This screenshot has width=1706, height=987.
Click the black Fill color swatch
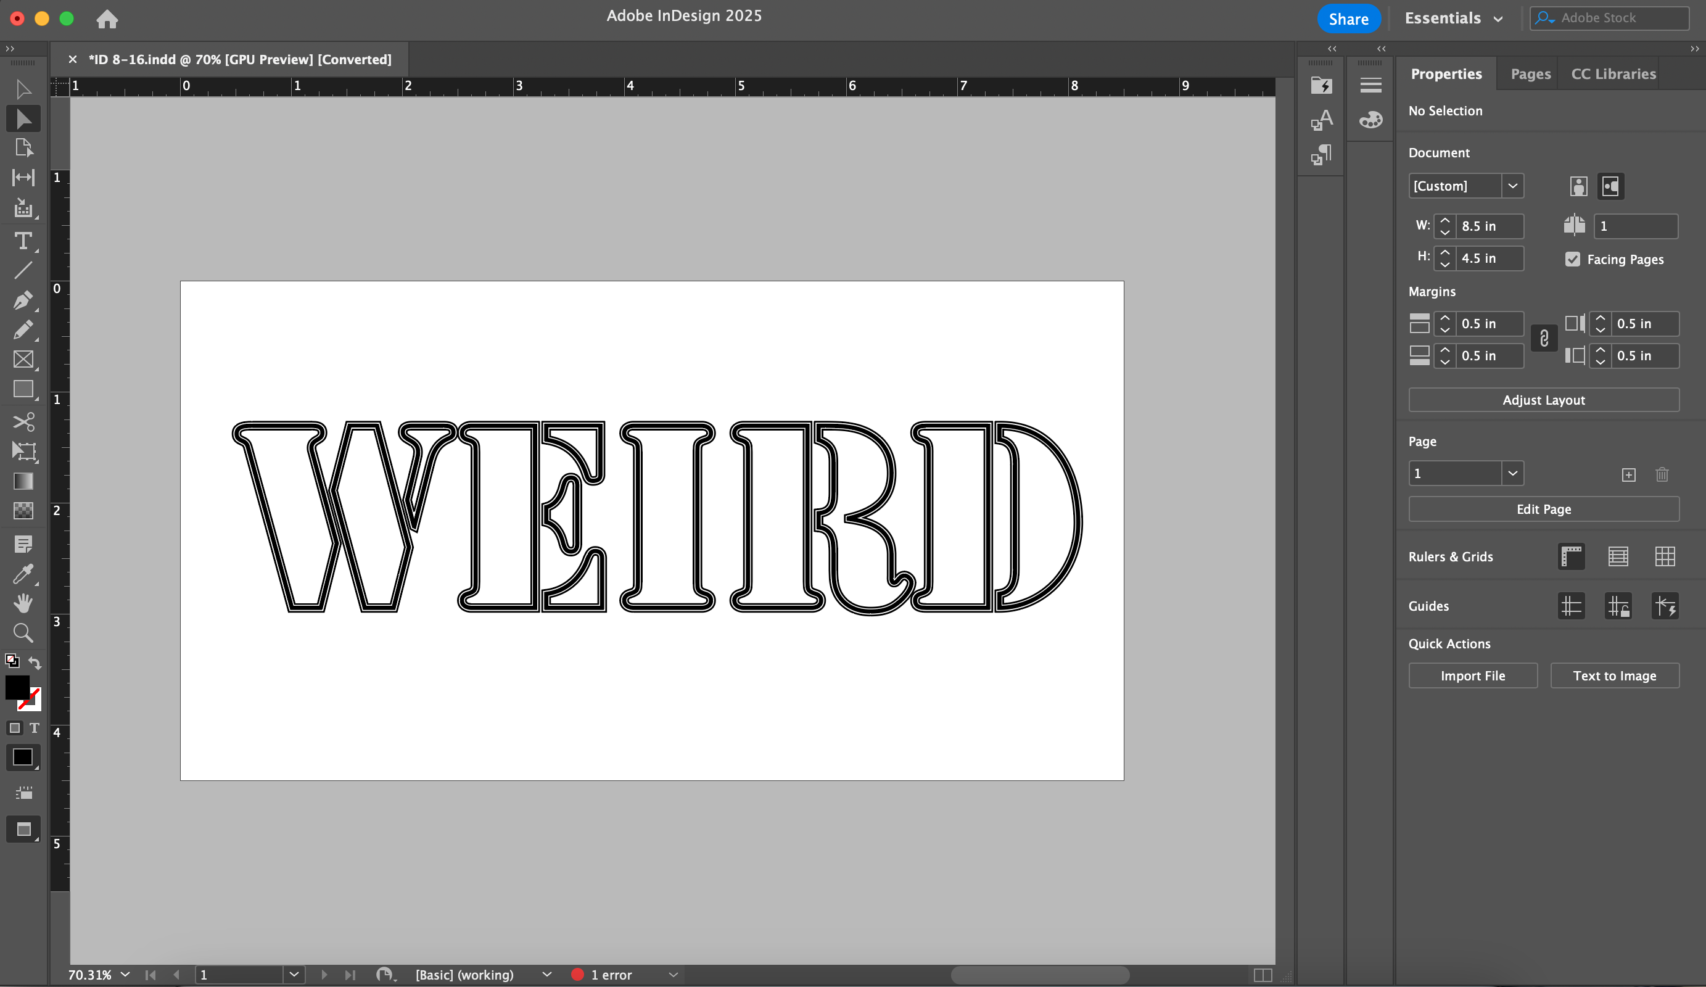pyautogui.click(x=17, y=687)
